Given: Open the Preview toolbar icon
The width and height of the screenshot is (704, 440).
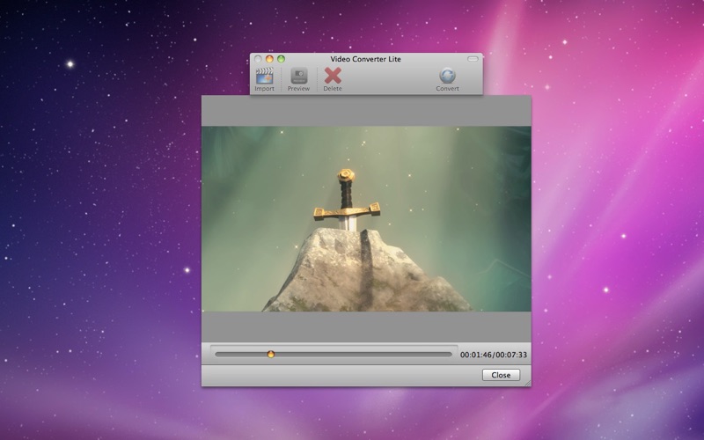Looking at the screenshot, I should 298,76.
